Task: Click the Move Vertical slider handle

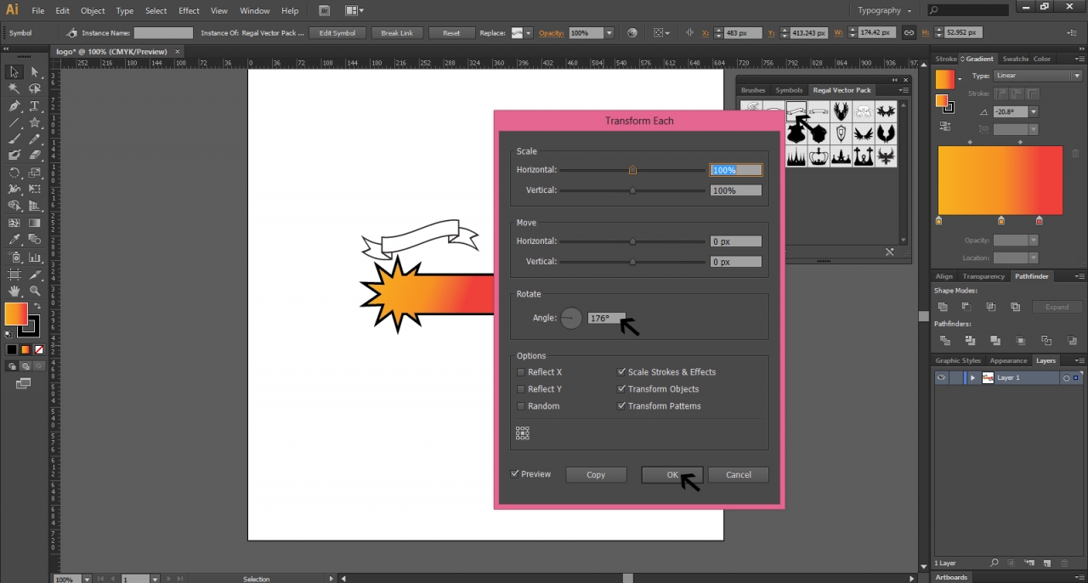Action: 632,262
